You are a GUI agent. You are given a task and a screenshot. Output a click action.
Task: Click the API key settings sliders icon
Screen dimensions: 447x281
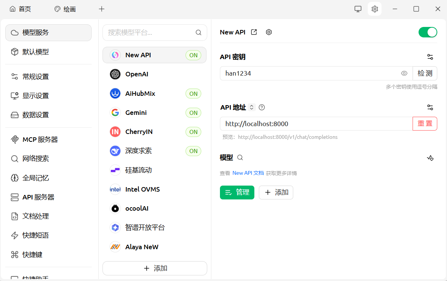(x=430, y=57)
